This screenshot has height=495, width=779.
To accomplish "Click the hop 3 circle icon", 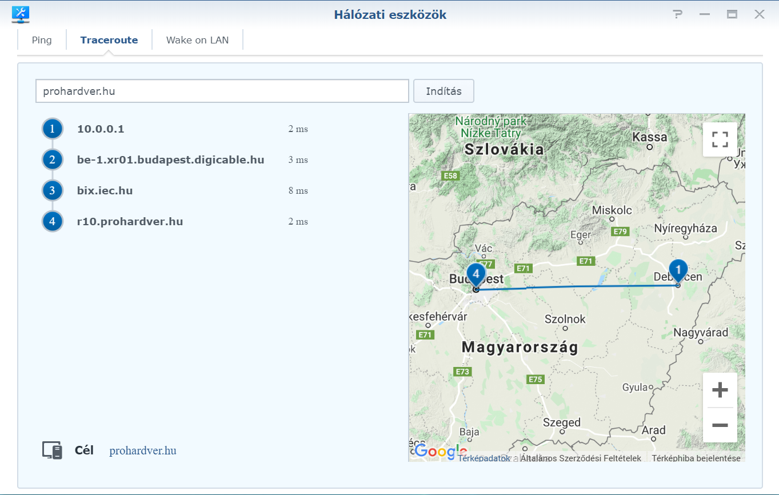I will (52, 190).
